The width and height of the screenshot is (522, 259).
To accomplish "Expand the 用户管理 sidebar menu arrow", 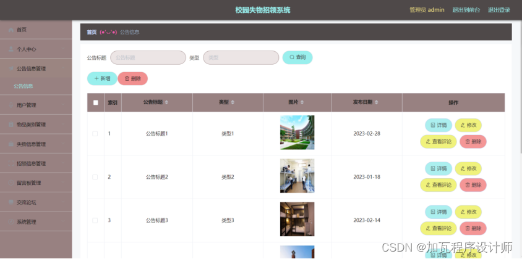I will tap(63, 105).
